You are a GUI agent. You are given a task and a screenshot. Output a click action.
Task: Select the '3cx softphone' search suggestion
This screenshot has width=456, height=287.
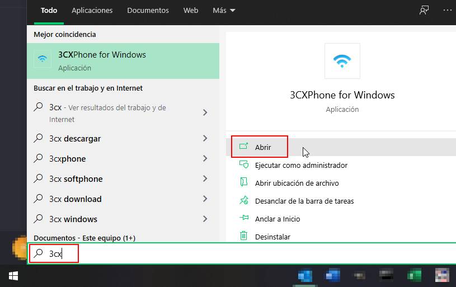123,178
